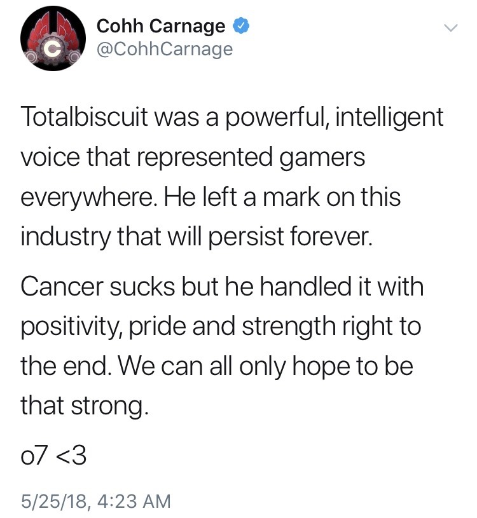
Task: Select the "o7 <3" salute line
Action: (53, 456)
